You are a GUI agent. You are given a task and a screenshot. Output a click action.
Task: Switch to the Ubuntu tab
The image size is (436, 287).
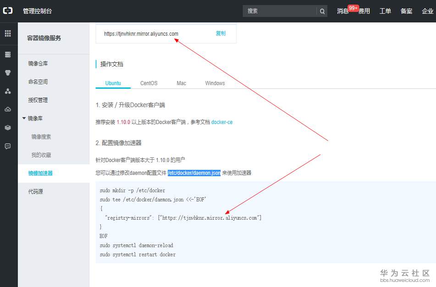pyautogui.click(x=113, y=83)
